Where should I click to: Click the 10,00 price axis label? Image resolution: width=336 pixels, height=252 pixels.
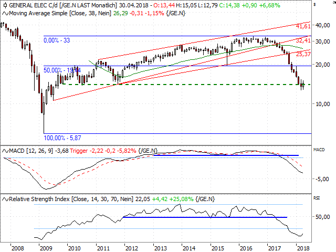pos(322,104)
